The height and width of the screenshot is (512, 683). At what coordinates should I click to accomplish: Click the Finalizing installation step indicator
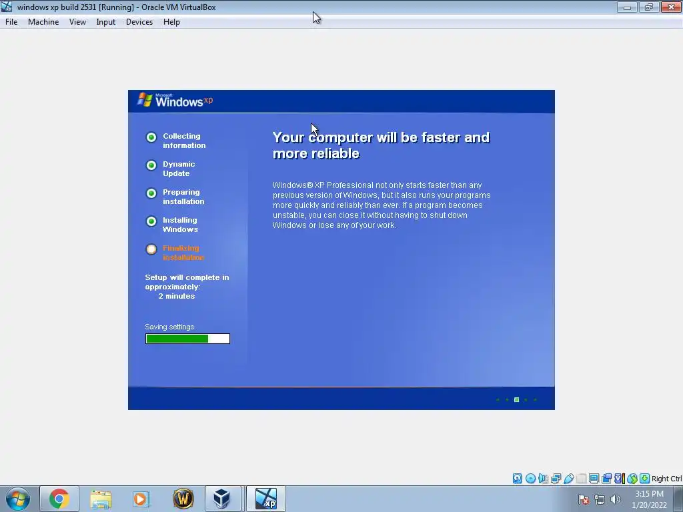[x=151, y=249]
